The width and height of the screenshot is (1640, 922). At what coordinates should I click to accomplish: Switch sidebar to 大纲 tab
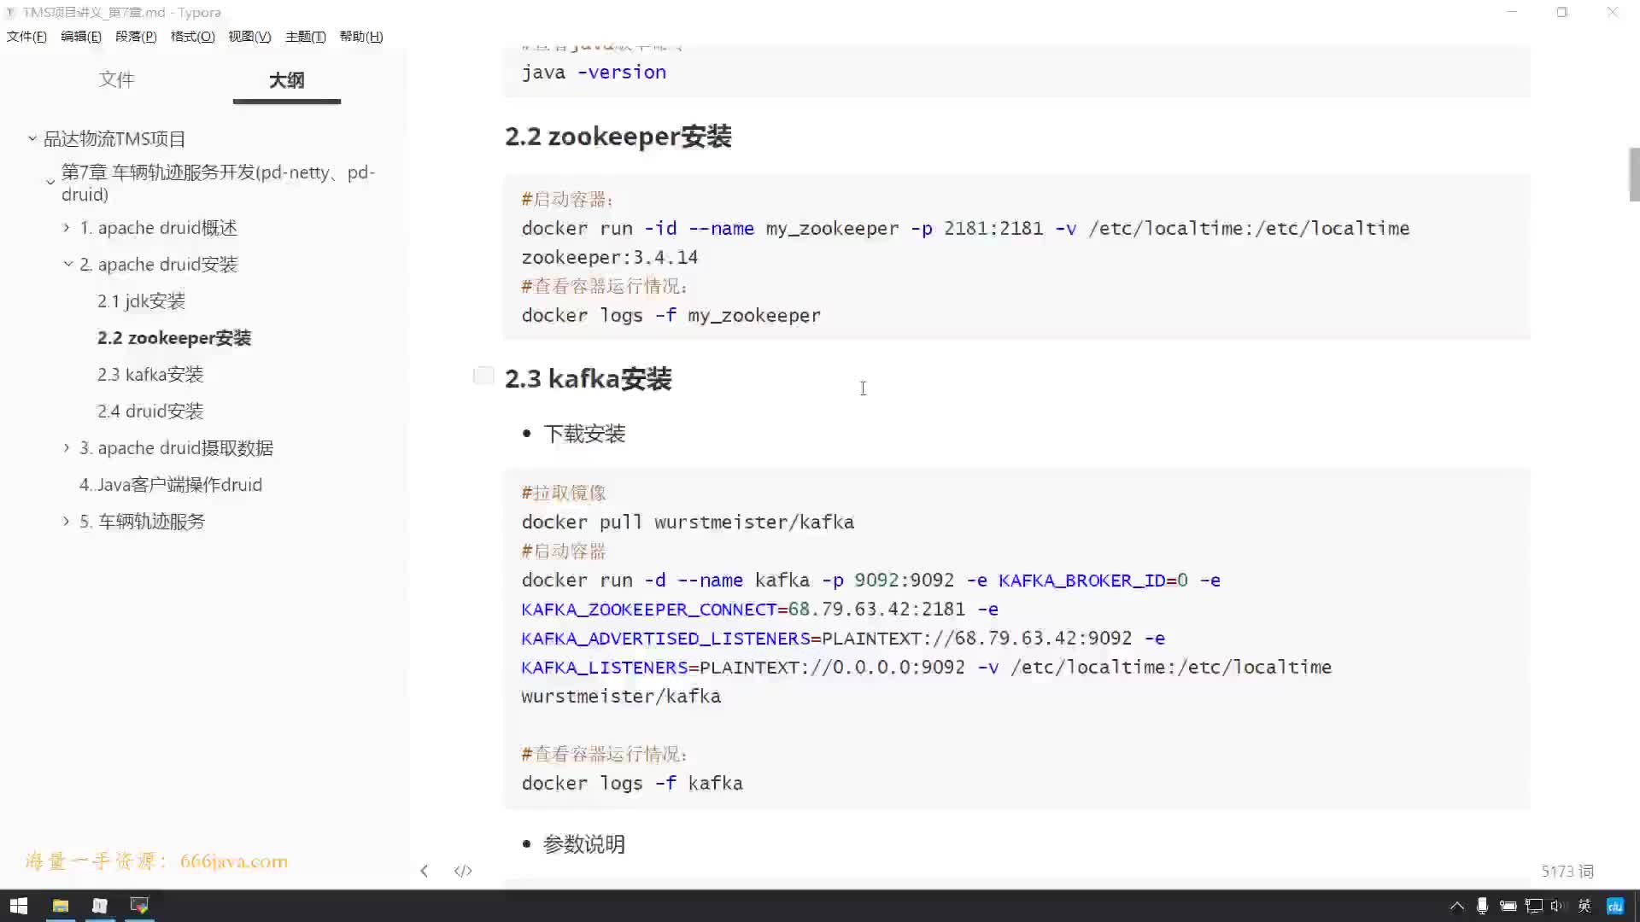[286, 80]
